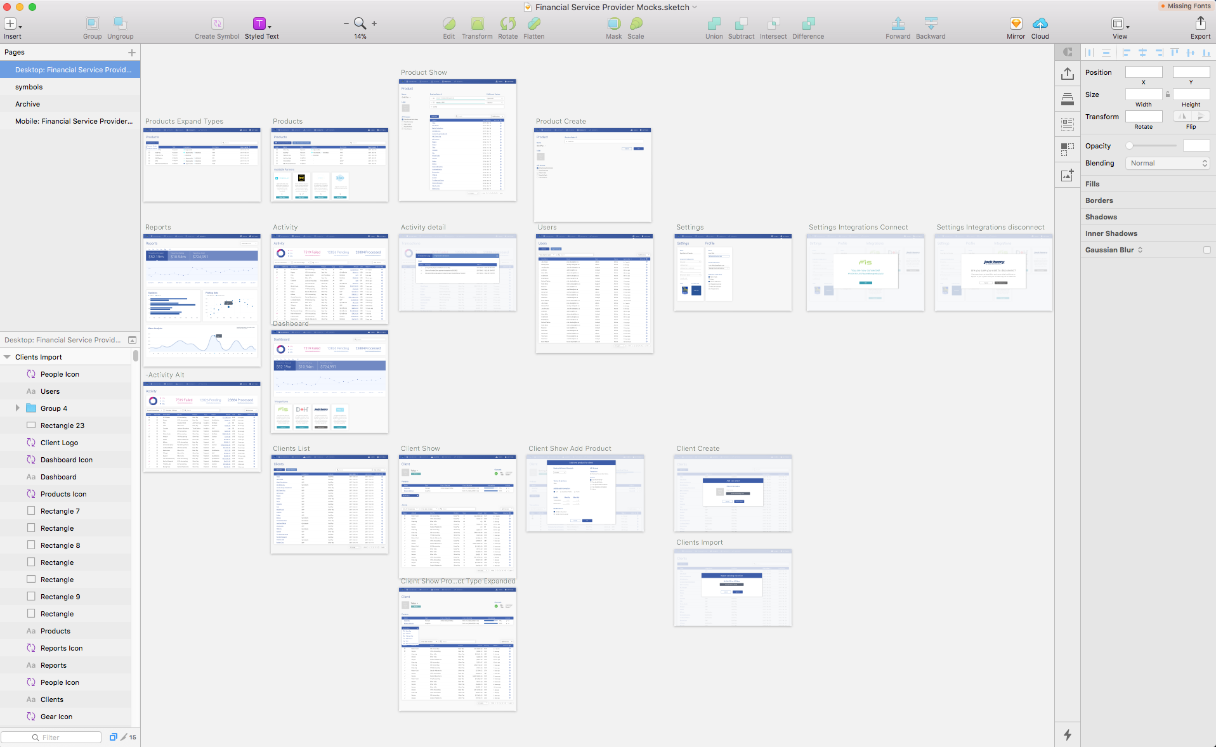The width and height of the screenshot is (1216, 747).
Task: Apply the Intersect boolean operation
Action: (773, 23)
